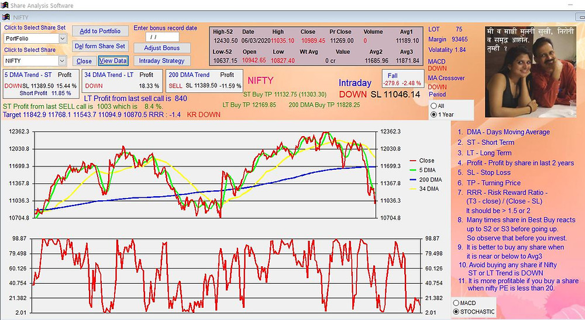Click Intraday SL 11046.14 text
The height and width of the screenshot is (320, 585).
(x=395, y=95)
